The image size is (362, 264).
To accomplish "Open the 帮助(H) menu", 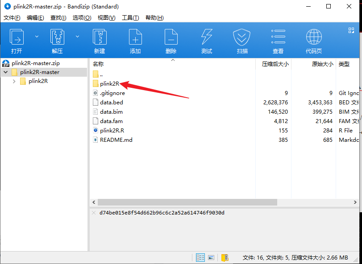I will (x=154, y=18).
